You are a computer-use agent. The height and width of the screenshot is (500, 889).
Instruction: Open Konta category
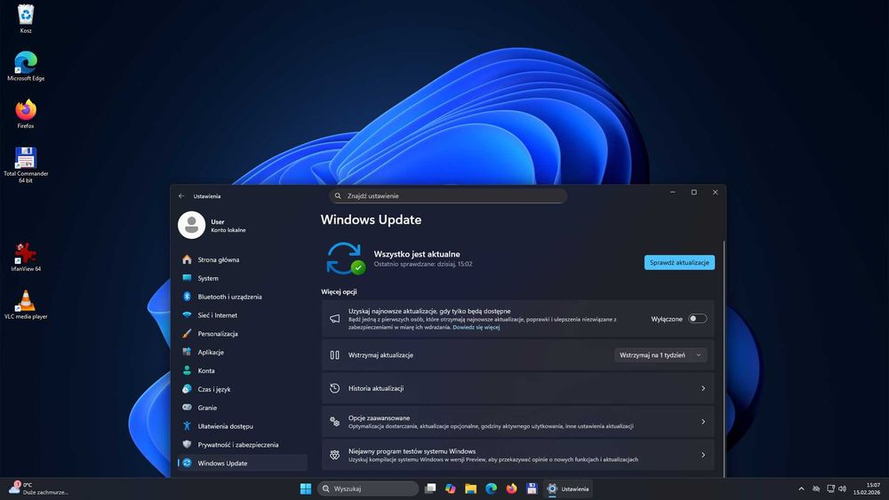(x=243, y=370)
